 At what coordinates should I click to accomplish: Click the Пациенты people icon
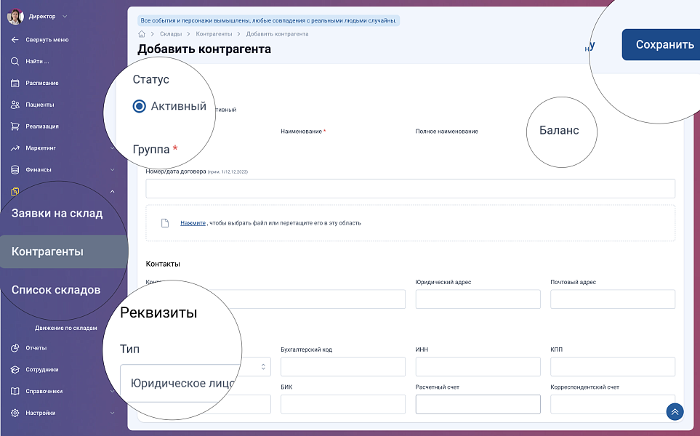15,105
